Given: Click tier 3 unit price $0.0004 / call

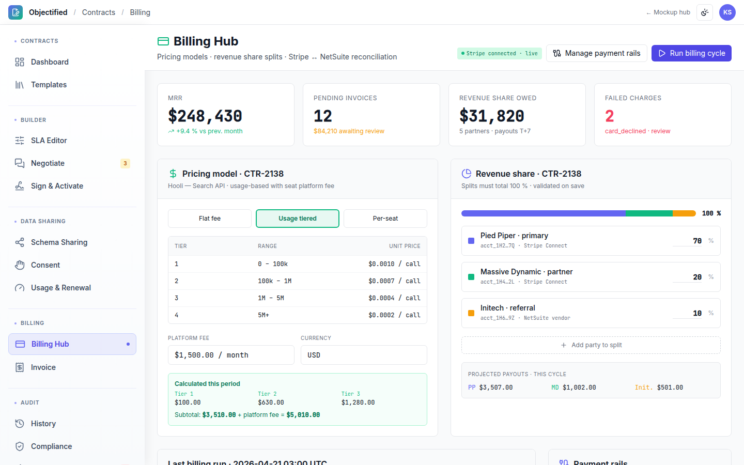Looking at the screenshot, I should [394, 298].
